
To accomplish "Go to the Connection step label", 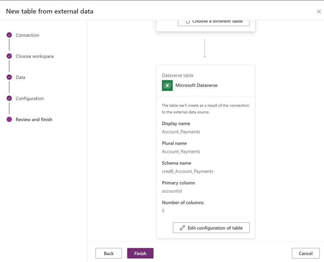I will [x=27, y=35].
